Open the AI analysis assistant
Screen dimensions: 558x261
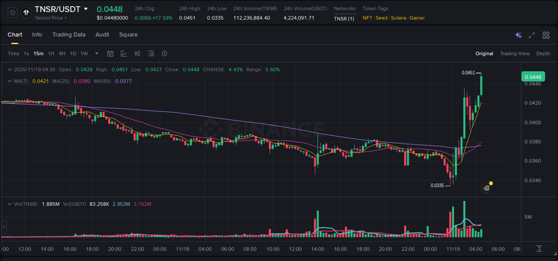[518, 35]
